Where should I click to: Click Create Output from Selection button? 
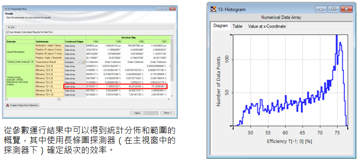click(22, 105)
